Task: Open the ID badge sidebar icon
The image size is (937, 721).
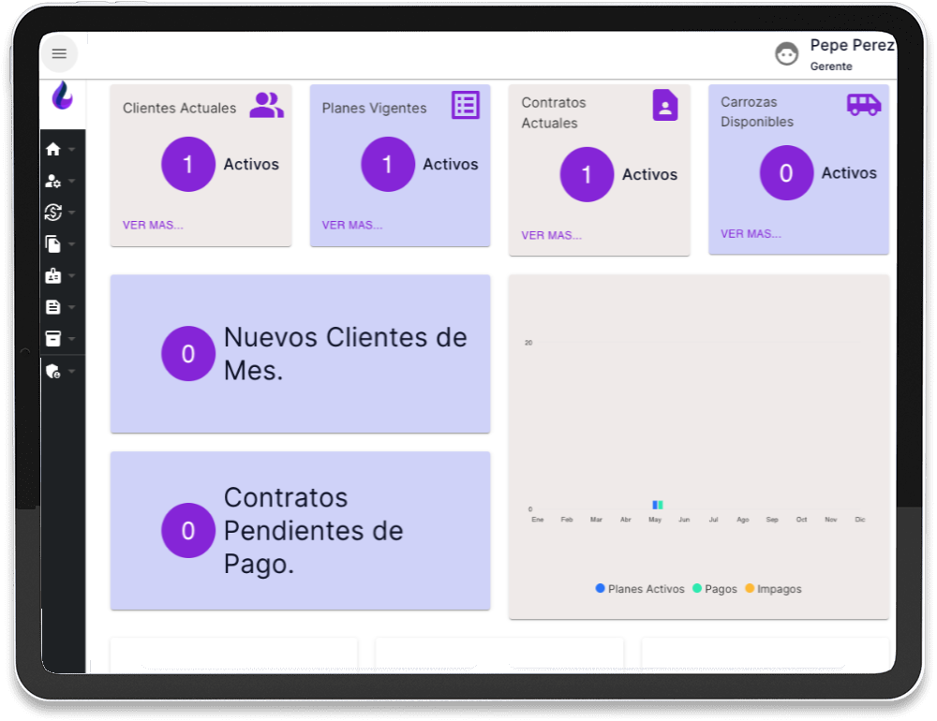Action: (x=53, y=276)
